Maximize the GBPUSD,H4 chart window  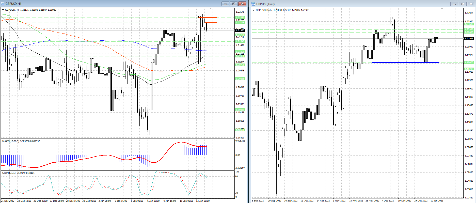coord(234,4)
